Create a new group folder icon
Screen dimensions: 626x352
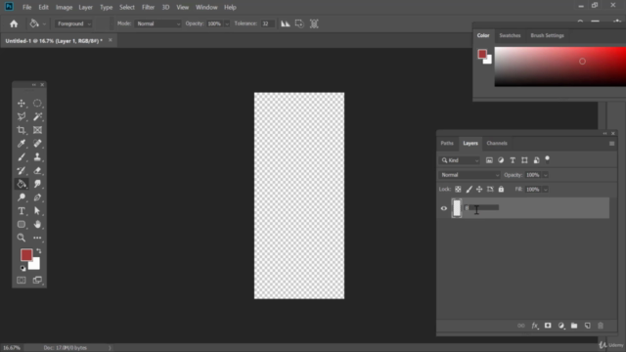pos(574,326)
